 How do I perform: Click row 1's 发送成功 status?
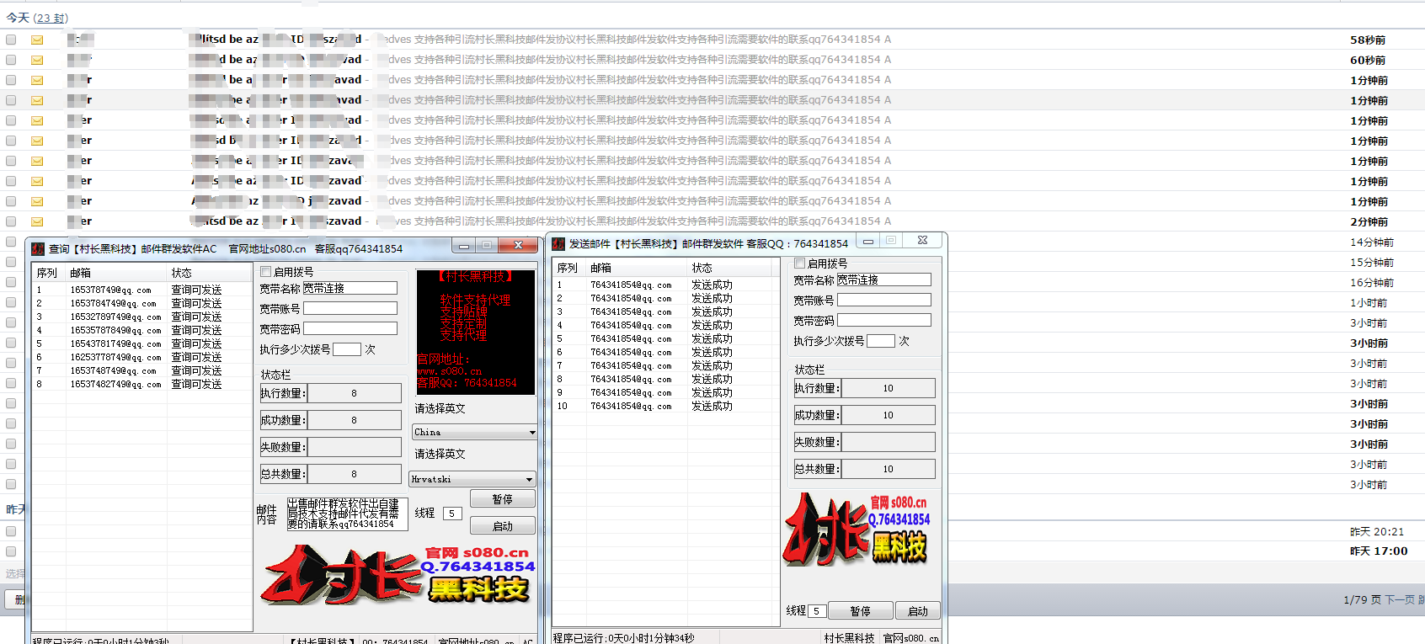coord(712,285)
